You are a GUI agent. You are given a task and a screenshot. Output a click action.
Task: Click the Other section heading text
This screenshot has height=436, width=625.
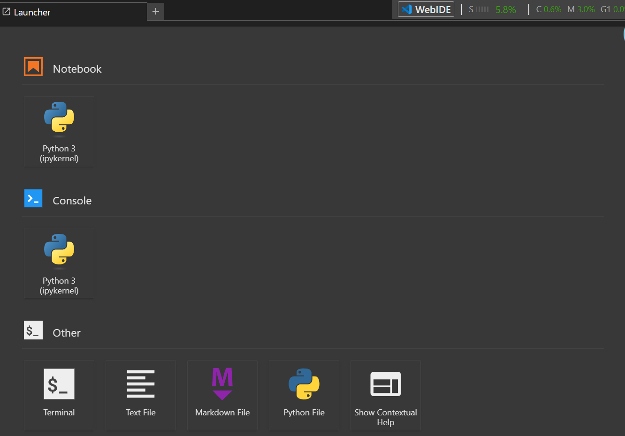(x=67, y=333)
